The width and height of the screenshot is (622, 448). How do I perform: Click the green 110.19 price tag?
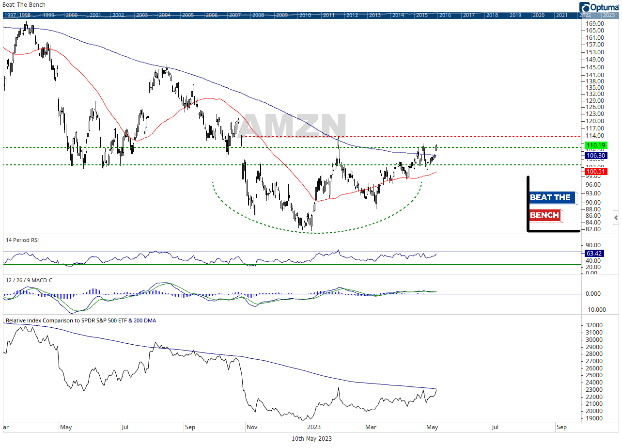coord(596,145)
